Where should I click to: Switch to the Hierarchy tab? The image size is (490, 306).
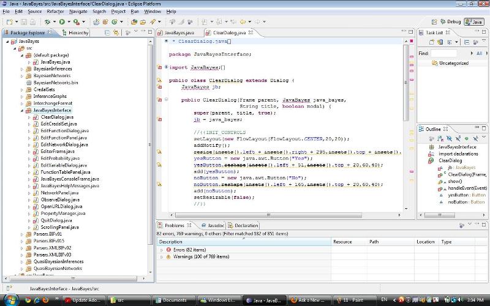(x=75, y=32)
